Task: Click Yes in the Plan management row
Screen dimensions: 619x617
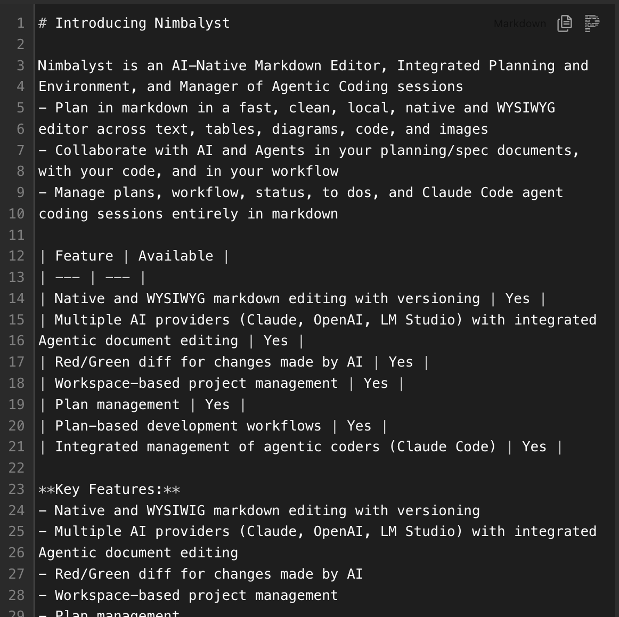Action: pyautogui.click(x=217, y=404)
